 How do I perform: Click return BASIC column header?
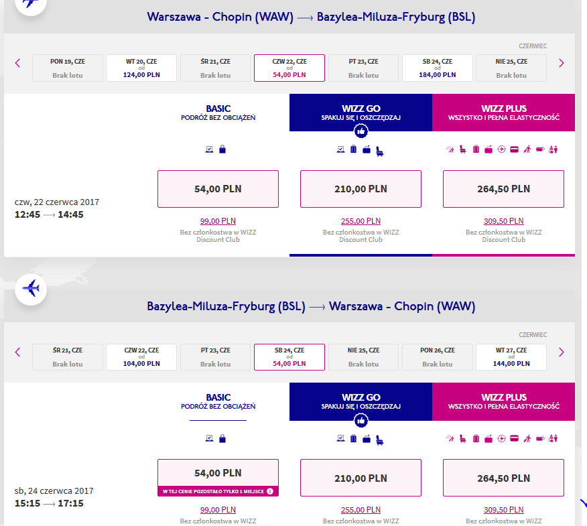(x=218, y=401)
